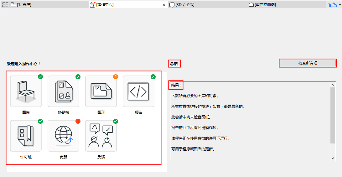
Task: Click the 3D building icon at tab bar end
Action: point(333,5)
